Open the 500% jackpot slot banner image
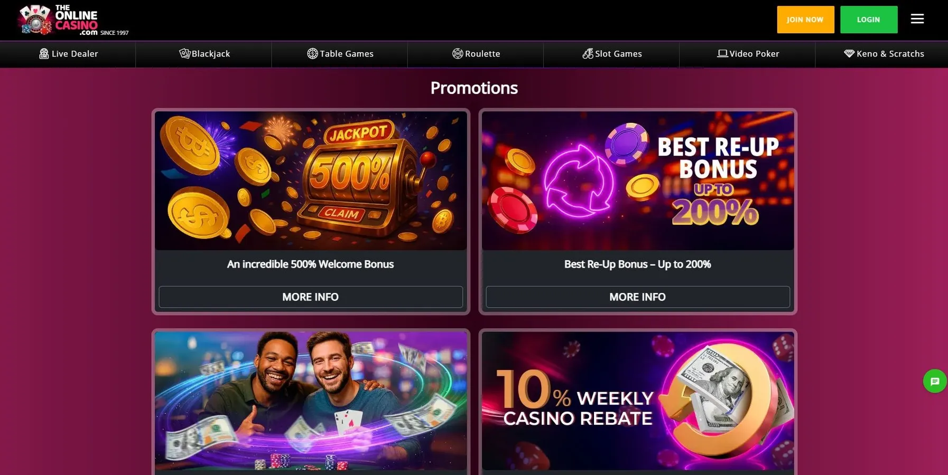This screenshot has width=948, height=475. point(311,180)
